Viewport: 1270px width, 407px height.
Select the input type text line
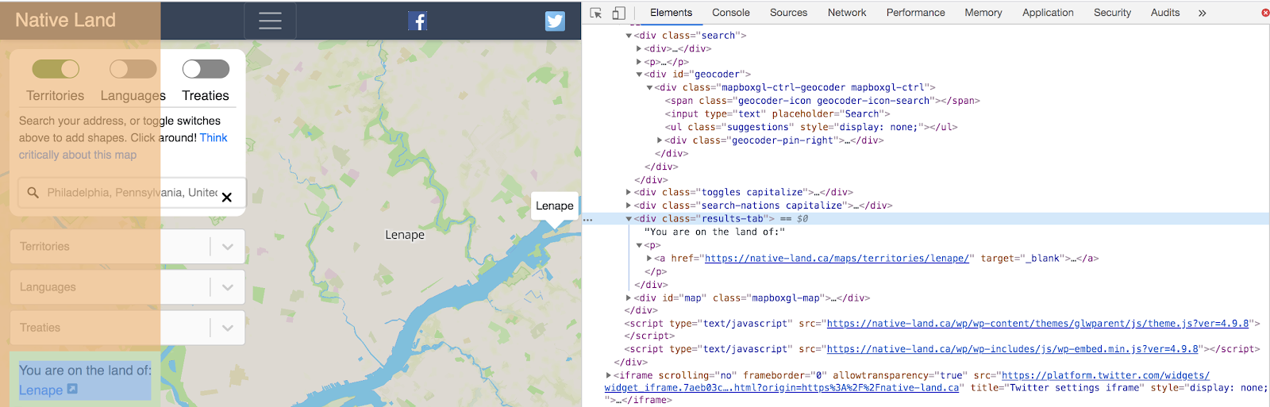pyautogui.click(x=778, y=114)
